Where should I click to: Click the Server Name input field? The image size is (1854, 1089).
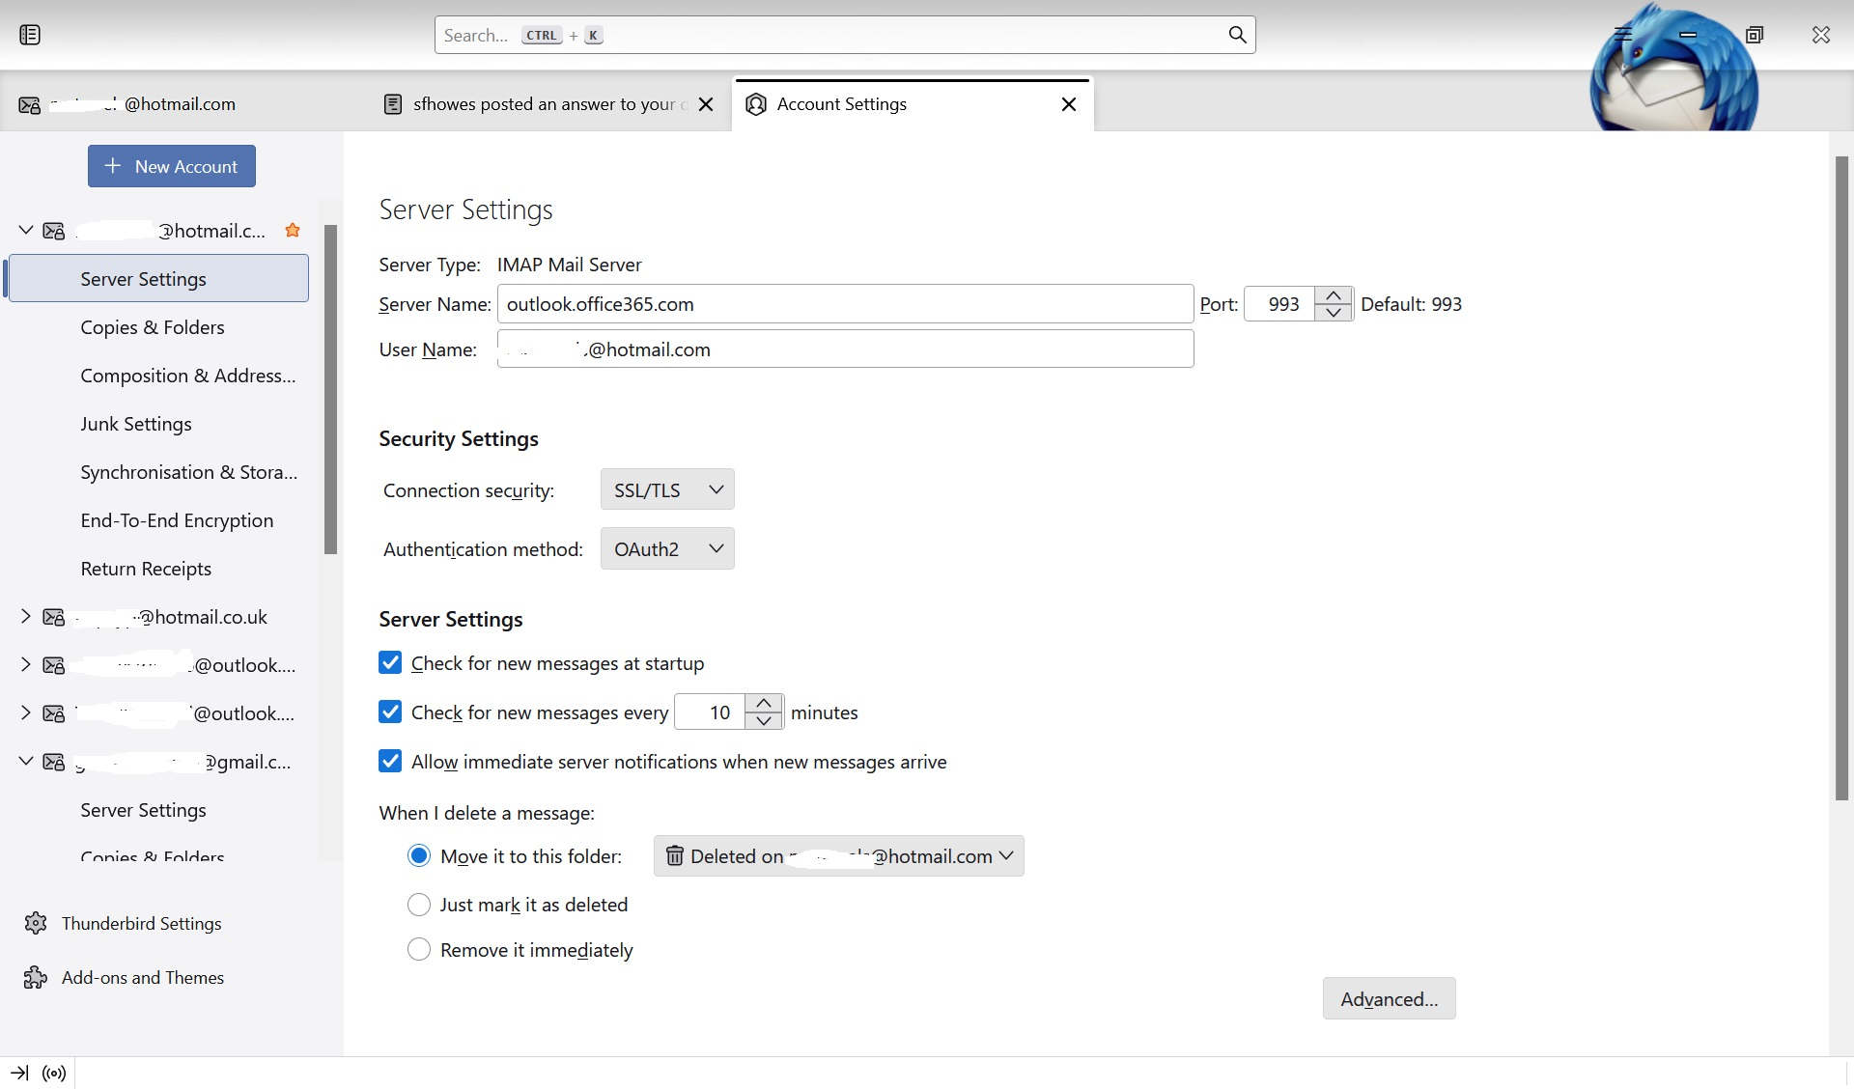(845, 303)
